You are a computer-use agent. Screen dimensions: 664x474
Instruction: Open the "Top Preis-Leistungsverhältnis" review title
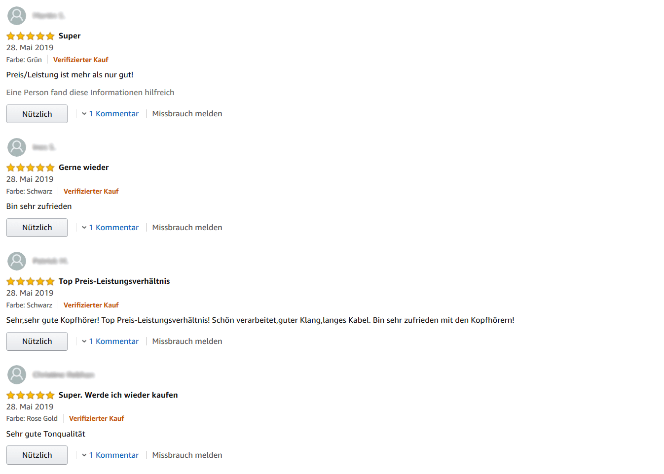[114, 281]
